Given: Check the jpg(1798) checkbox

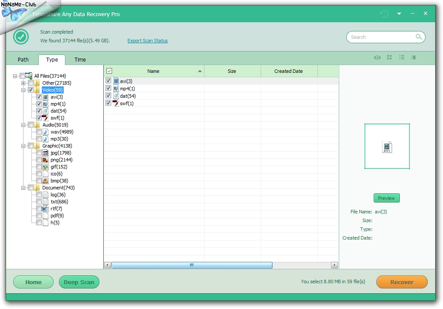Looking at the screenshot, I should (39, 153).
